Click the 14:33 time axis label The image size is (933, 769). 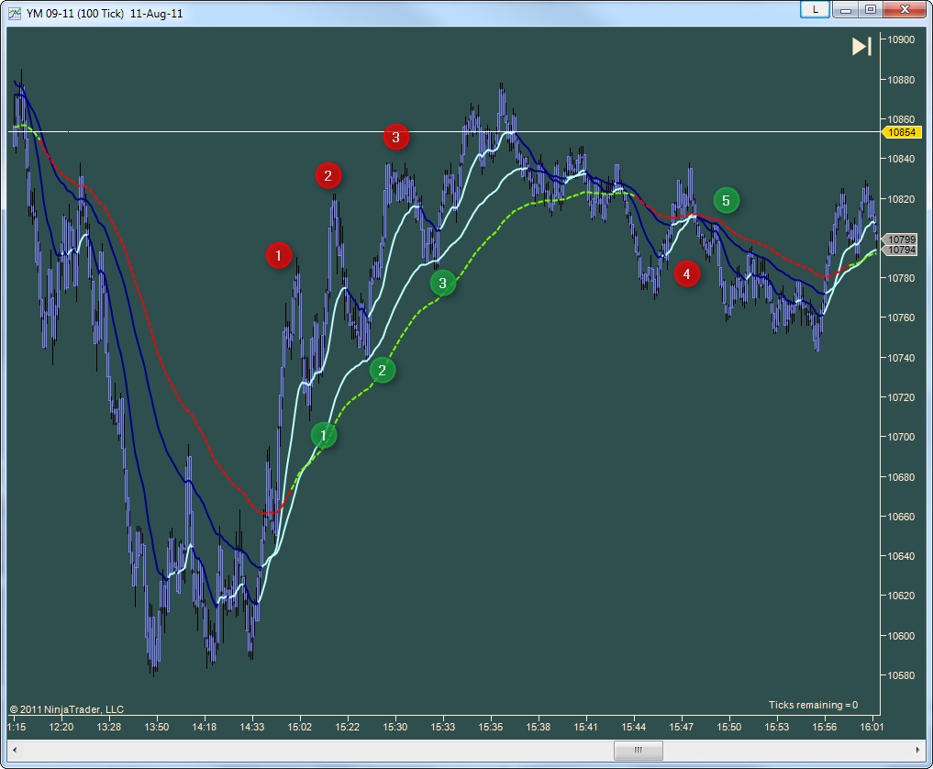pos(251,727)
